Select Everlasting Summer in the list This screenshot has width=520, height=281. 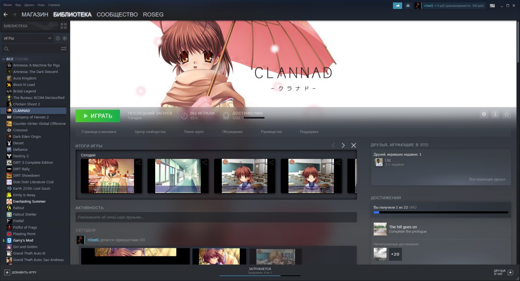[x=33, y=202]
